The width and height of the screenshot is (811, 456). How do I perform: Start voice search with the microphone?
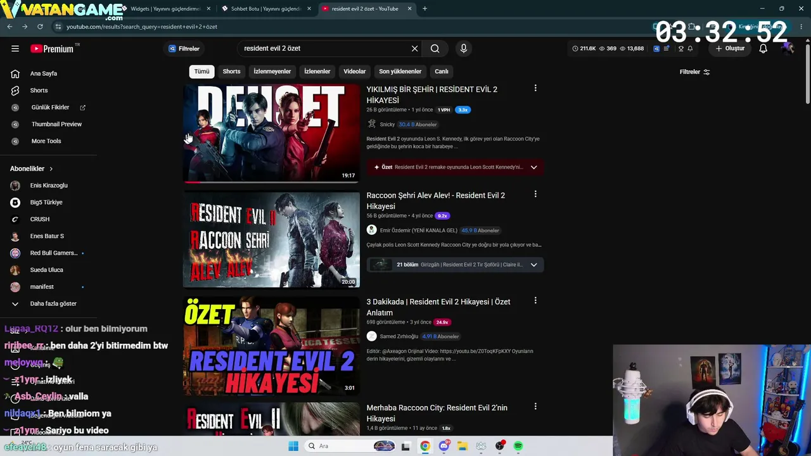tap(464, 49)
